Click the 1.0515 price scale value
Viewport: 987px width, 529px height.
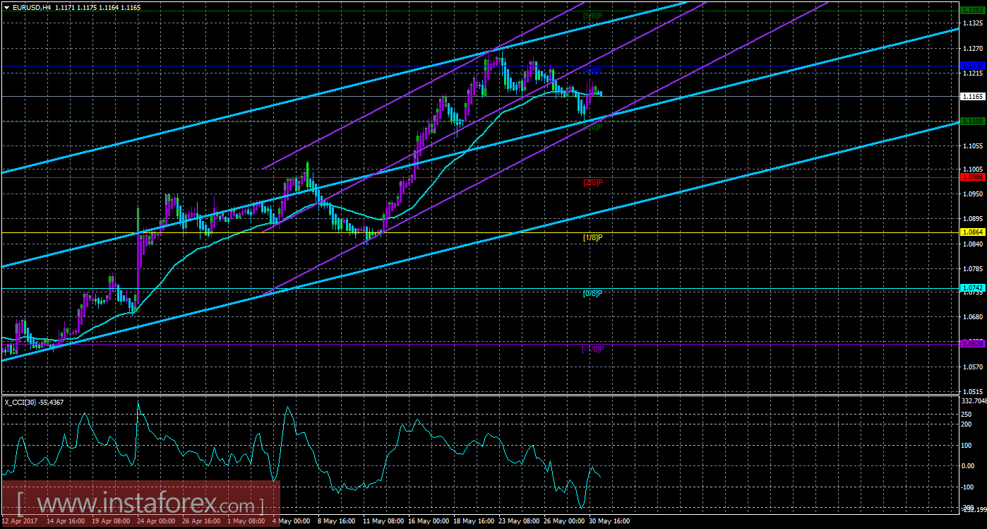(972, 391)
